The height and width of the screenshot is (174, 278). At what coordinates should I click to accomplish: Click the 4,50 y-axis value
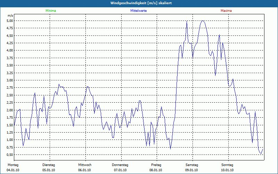tap(10, 36)
